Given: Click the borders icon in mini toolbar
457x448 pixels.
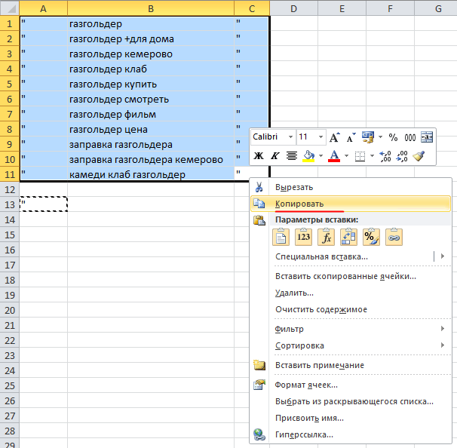Looking at the screenshot, I should [x=360, y=156].
